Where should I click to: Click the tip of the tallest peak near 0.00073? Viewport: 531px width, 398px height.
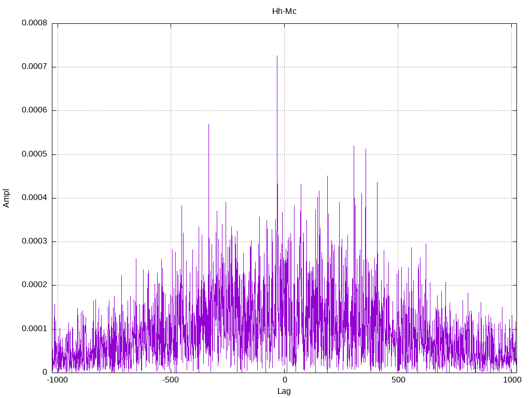[x=277, y=56]
